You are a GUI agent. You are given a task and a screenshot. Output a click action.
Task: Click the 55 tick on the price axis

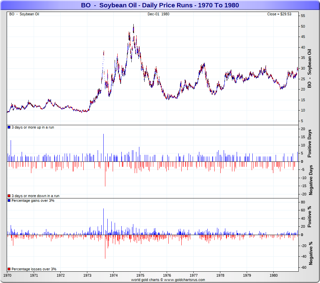point(303,16)
